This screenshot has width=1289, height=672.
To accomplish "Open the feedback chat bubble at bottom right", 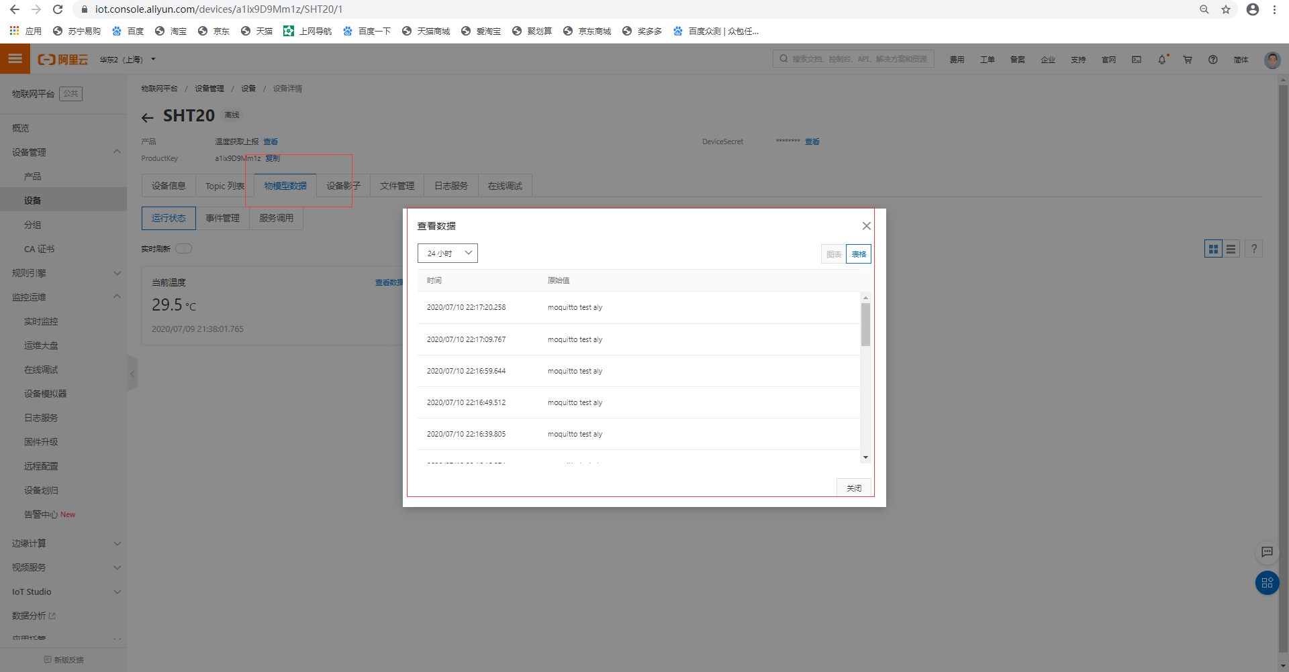I will tap(1267, 553).
